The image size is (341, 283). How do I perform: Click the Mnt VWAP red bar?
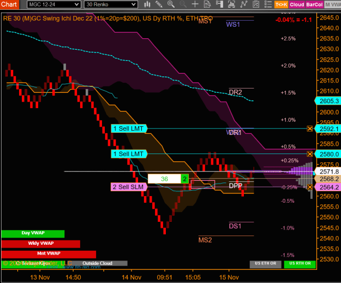click(49, 254)
